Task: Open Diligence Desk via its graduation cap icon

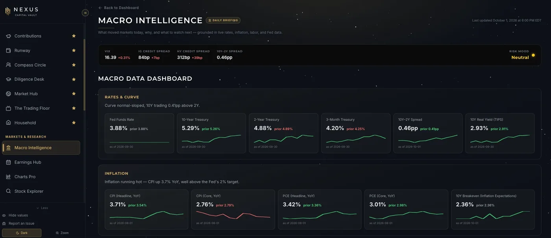Action: click(8, 79)
